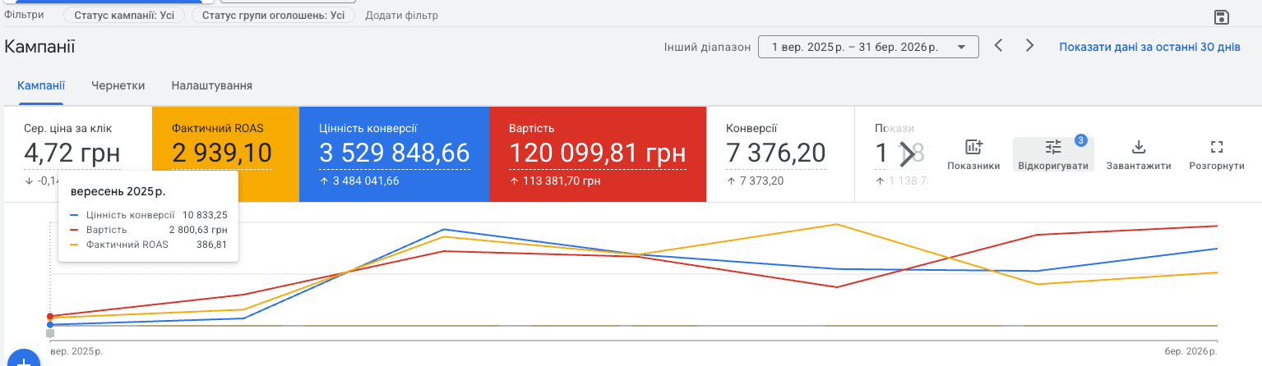Screen dimensions: 1262x366
Task: Click Показати дані за останні 30 днів
Action: [1149, 47]
